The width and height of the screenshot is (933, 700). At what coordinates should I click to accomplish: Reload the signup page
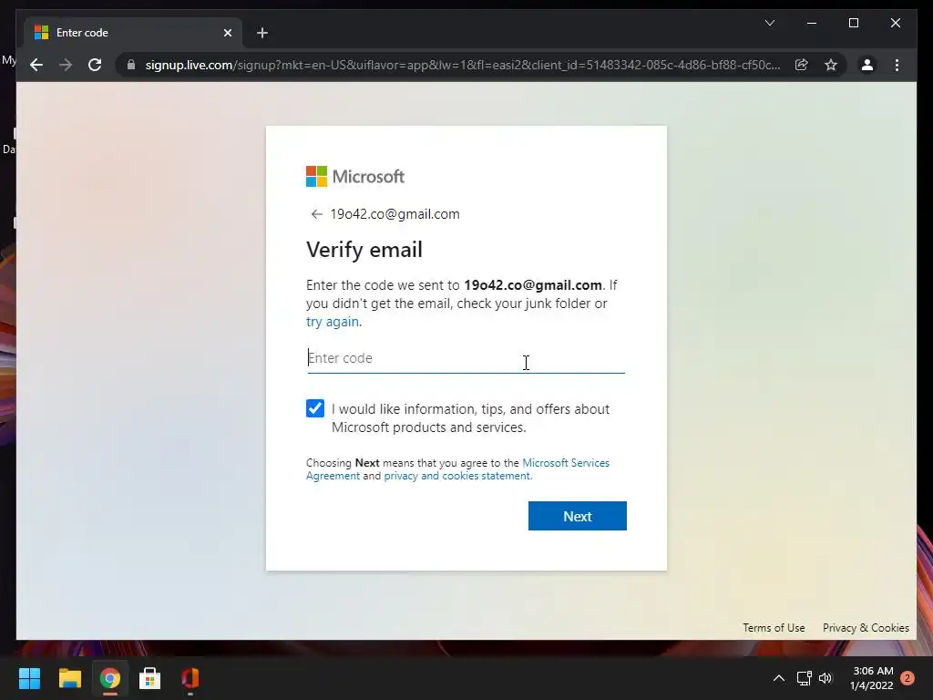[95, 65]
